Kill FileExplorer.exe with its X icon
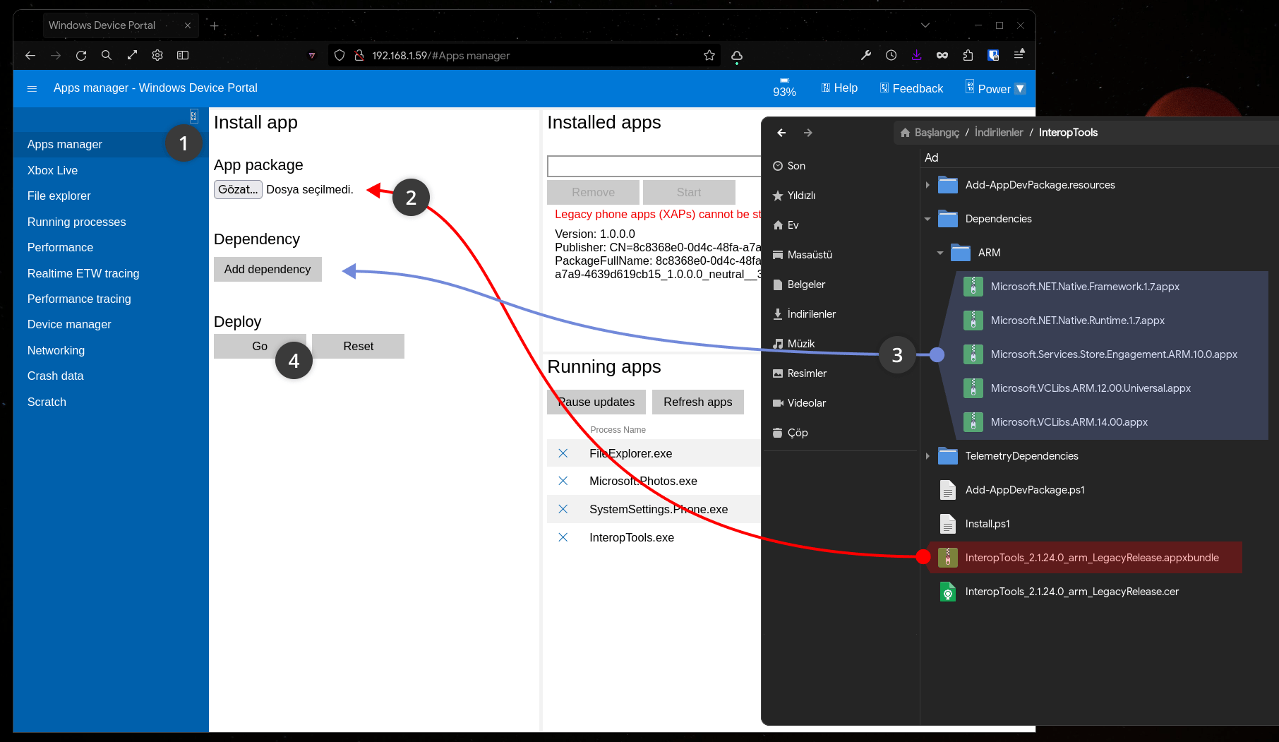 click(563, 453)
